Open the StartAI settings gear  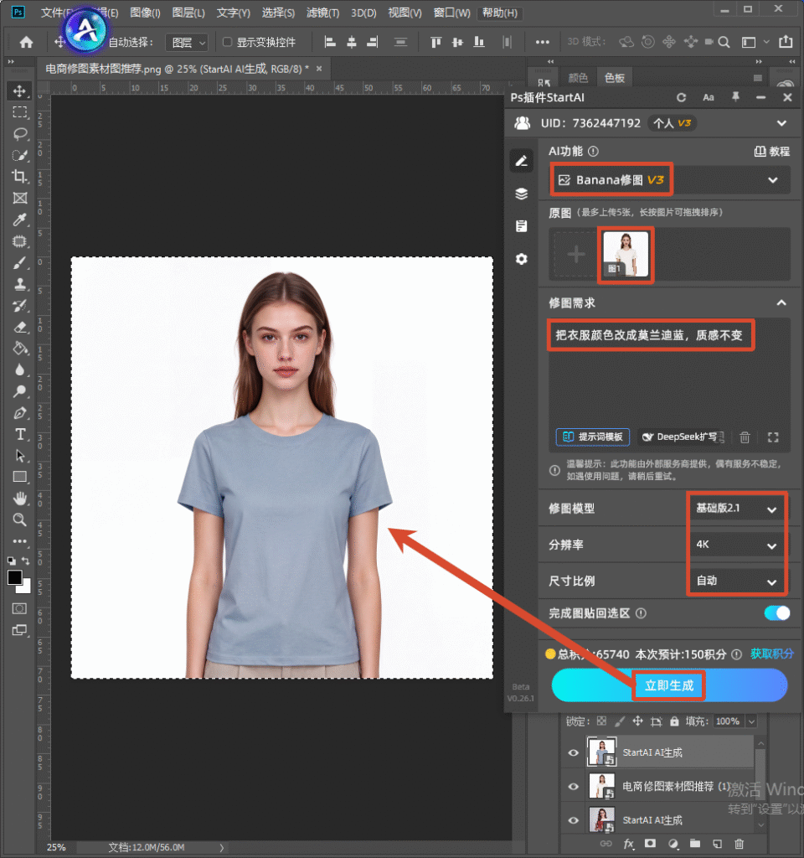[522, 259]
